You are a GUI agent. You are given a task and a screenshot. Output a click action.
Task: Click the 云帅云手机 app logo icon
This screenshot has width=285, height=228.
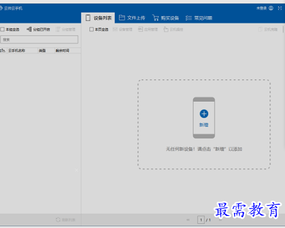[1, 8]
